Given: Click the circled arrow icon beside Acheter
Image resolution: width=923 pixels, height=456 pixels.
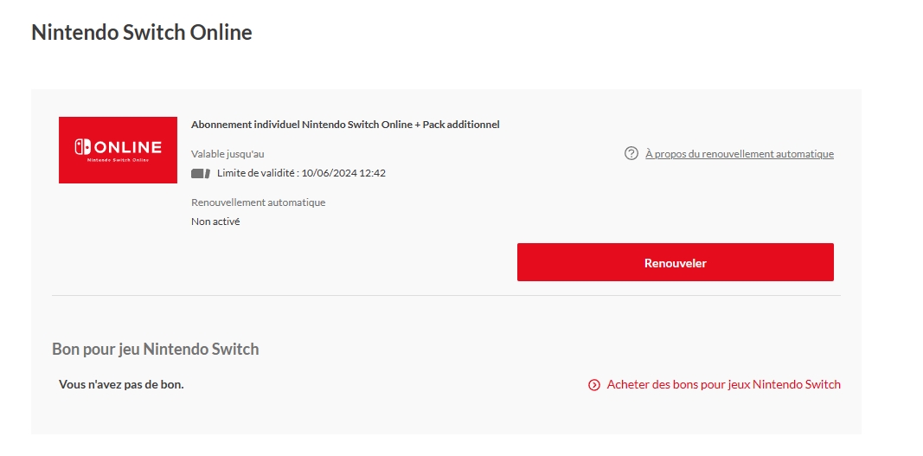Looking at the screenshot, I should pyautogui.click(x=594, y=385).
